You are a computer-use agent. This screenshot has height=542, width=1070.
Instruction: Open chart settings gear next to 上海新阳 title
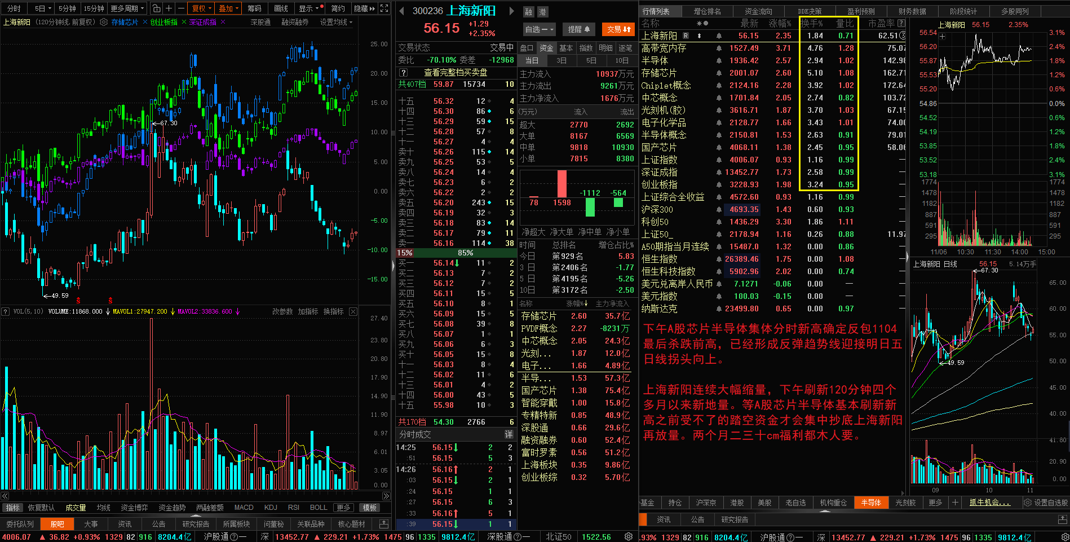point(104,22)
